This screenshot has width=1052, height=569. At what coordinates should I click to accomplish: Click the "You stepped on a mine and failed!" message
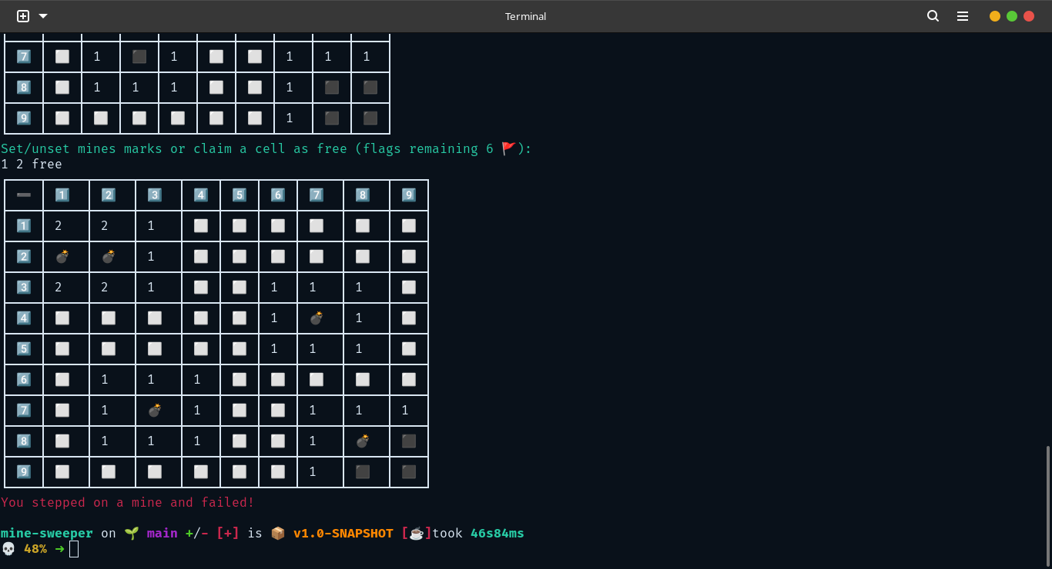coord(128,502)
